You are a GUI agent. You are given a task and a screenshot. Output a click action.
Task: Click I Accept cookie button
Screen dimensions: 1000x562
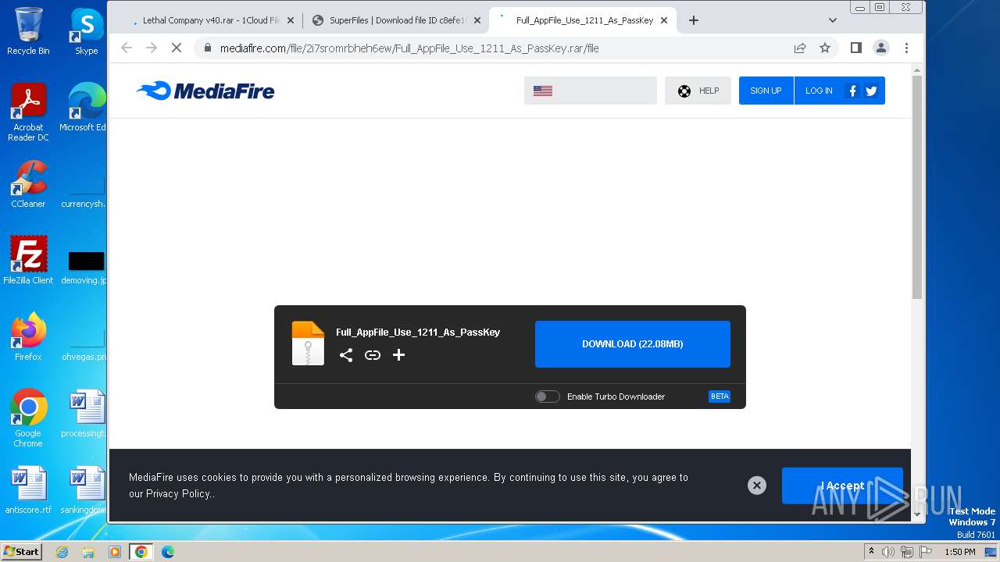842,486
